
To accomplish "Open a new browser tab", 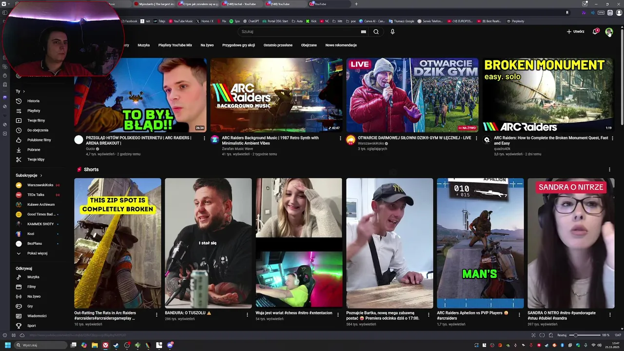I will [x=356, y=4].
